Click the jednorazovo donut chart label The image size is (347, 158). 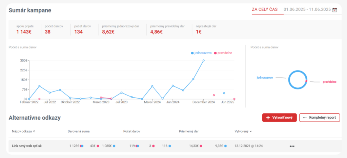(x=265, y=78)
